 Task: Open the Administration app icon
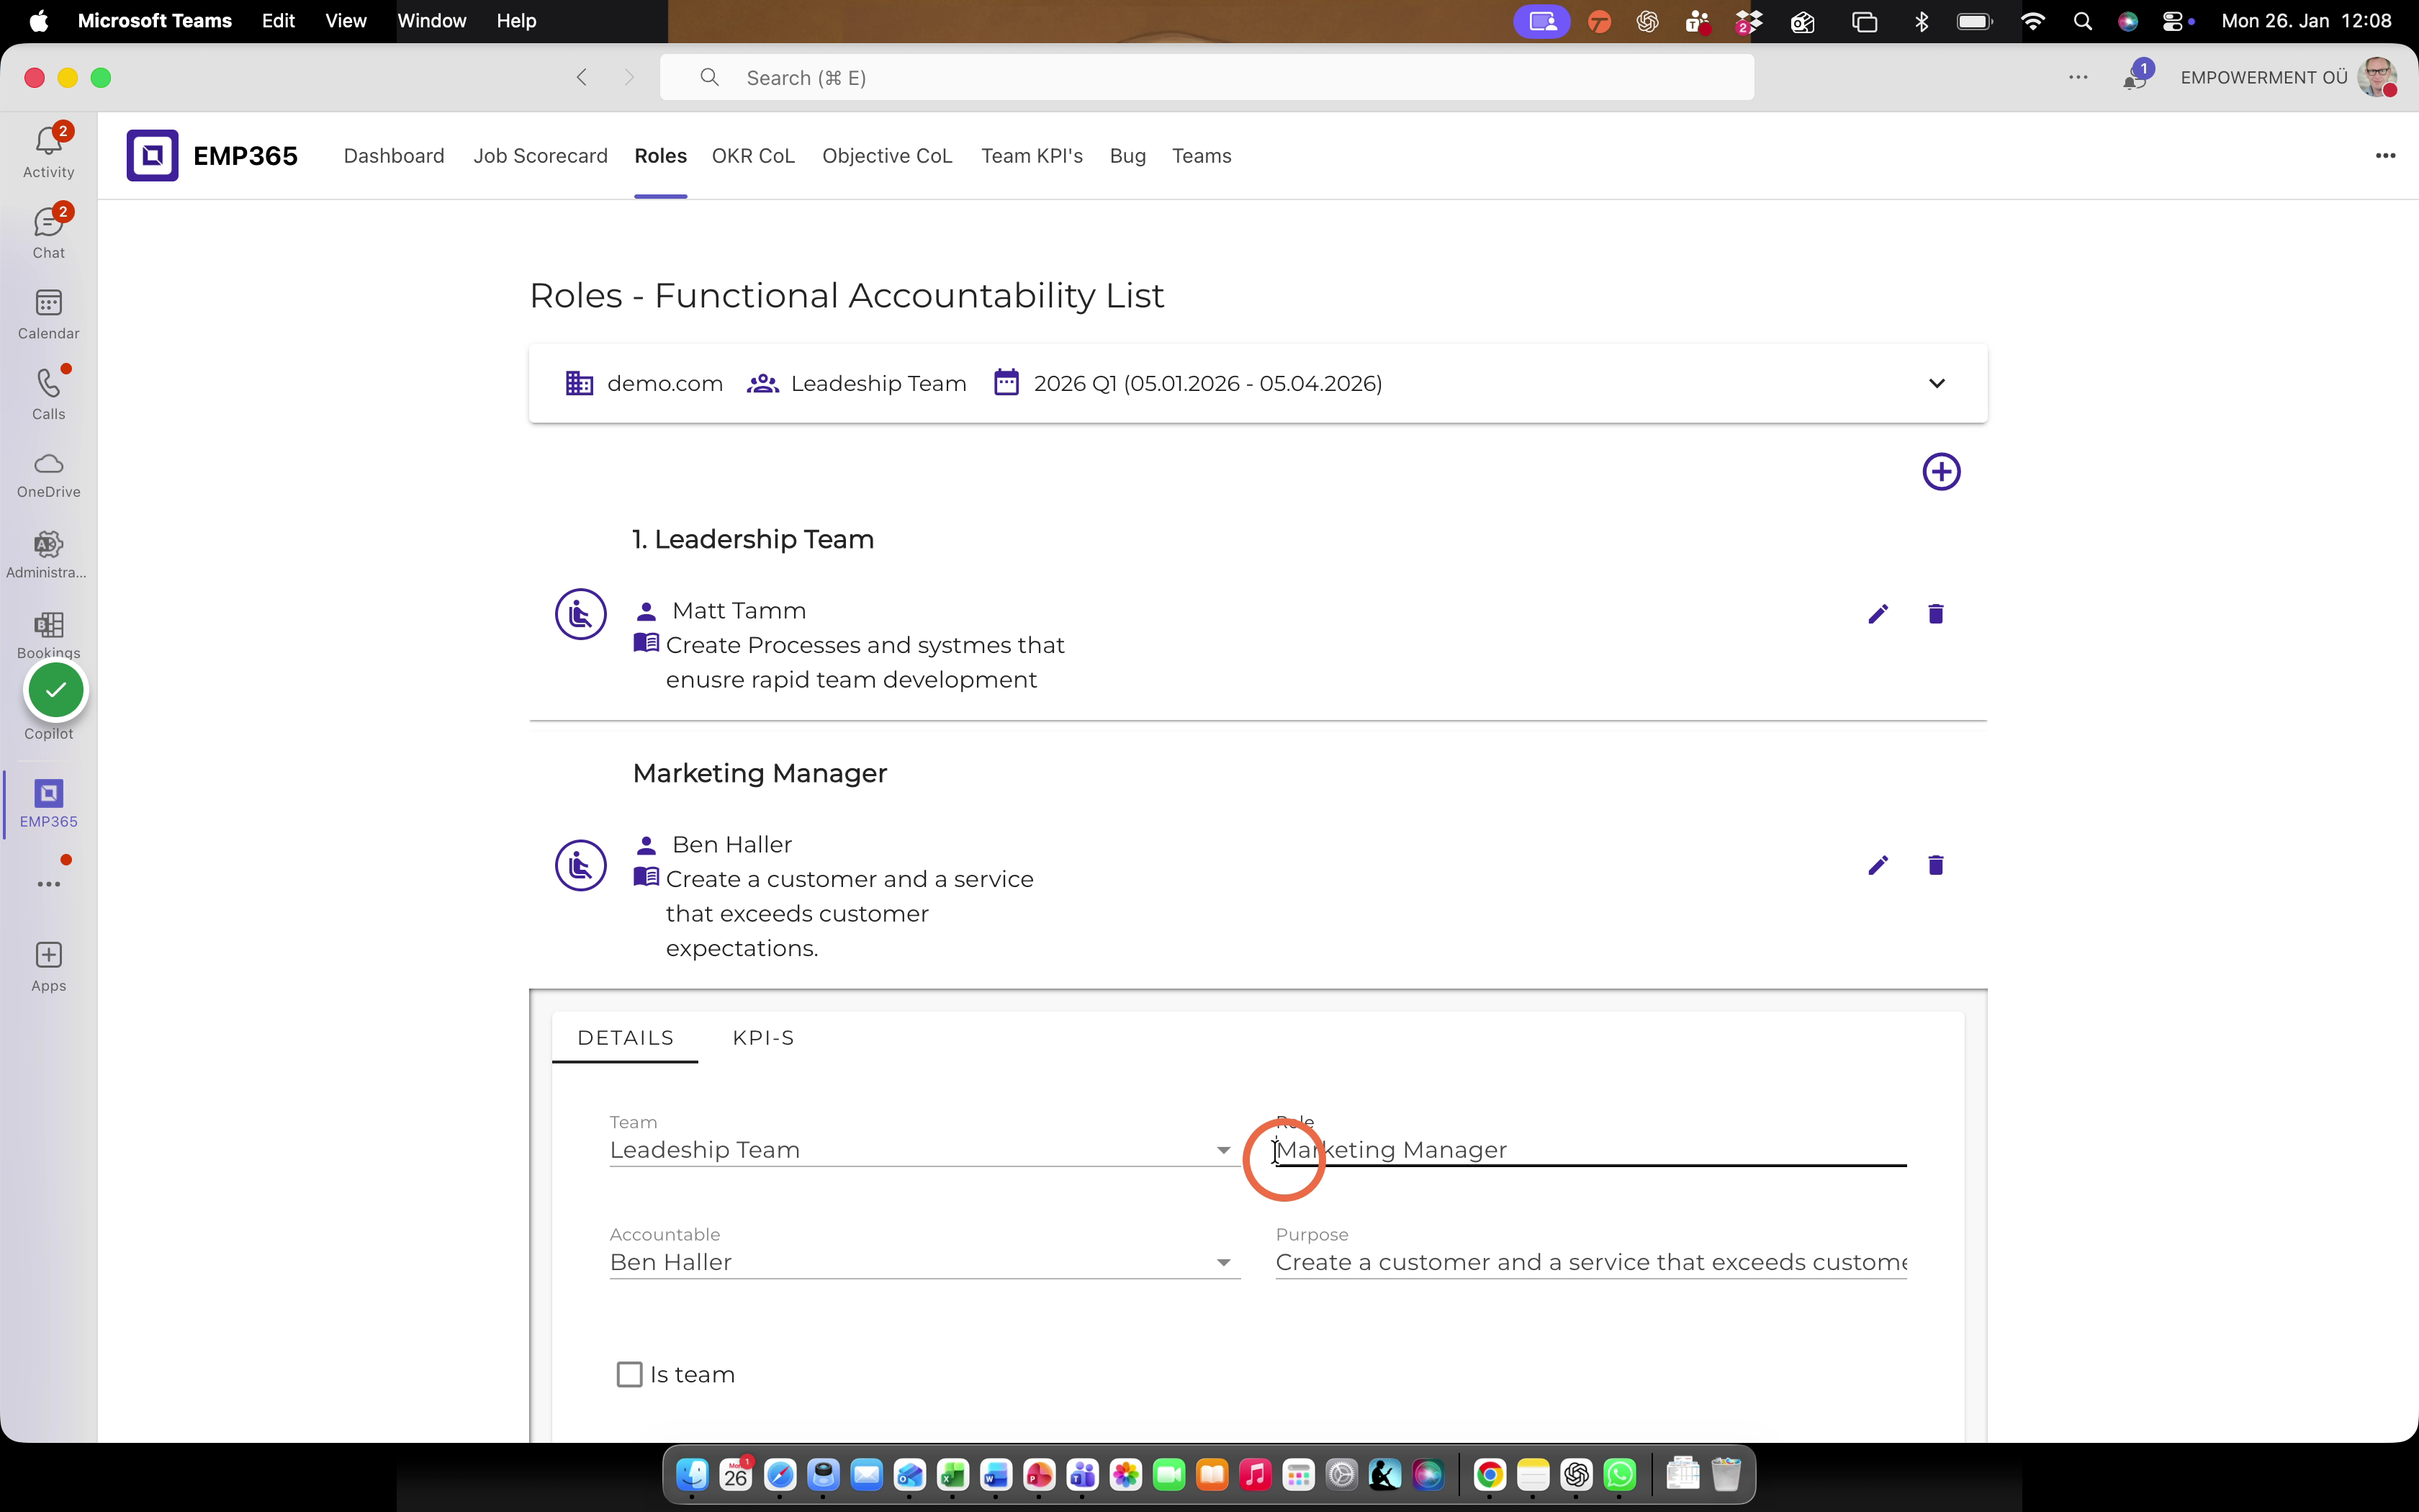click(x=48, y=554)
